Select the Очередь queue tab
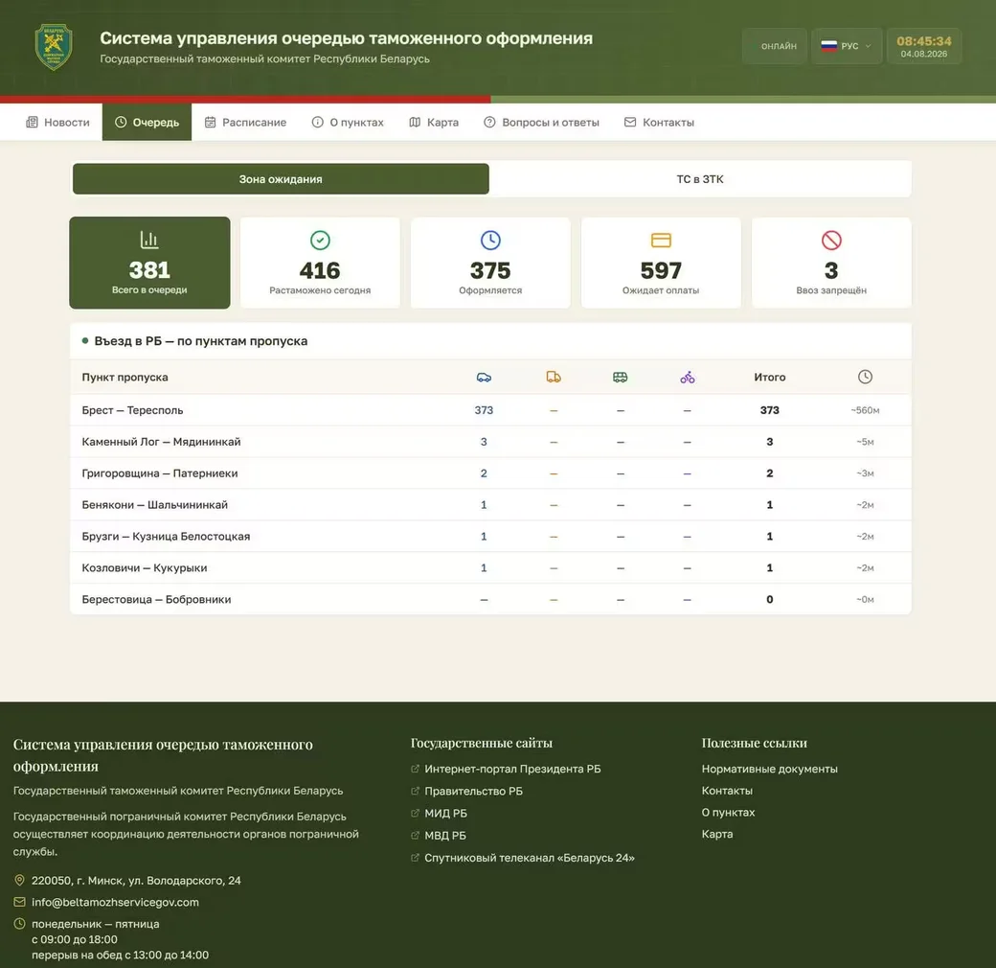 (147, 122)
